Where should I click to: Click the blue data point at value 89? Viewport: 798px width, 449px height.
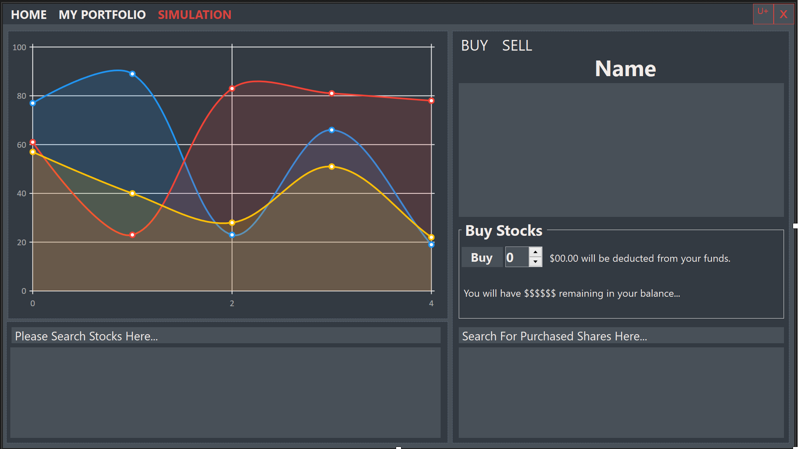click(132, 74)
